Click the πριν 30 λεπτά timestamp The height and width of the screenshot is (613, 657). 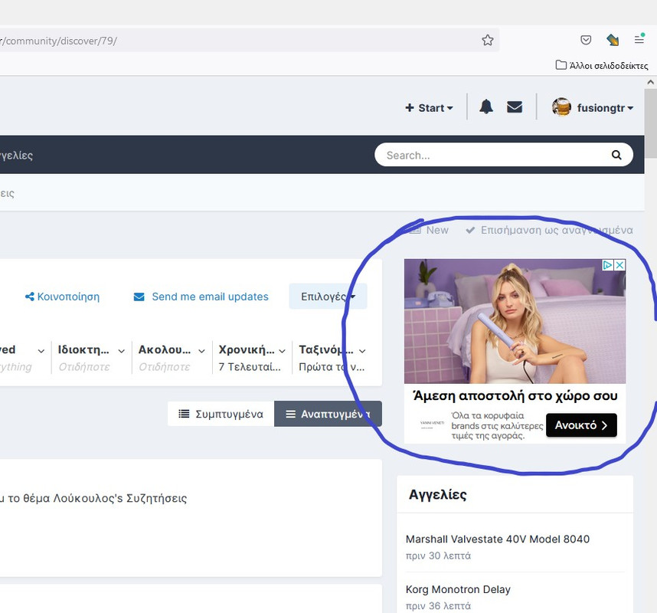pyautogui.click(x=438, y=556)
